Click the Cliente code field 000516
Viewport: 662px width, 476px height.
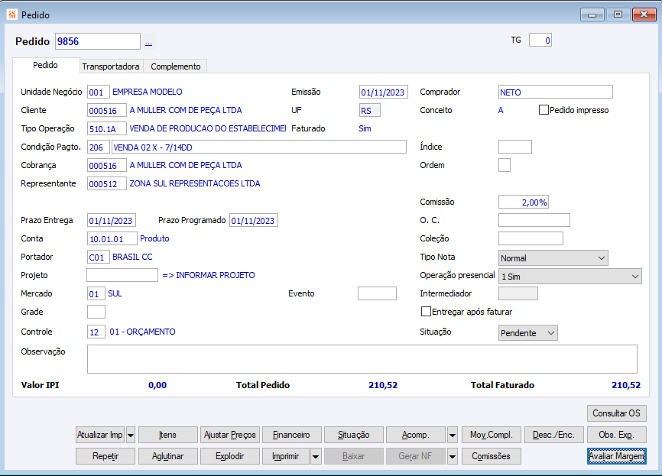[107, 110]
